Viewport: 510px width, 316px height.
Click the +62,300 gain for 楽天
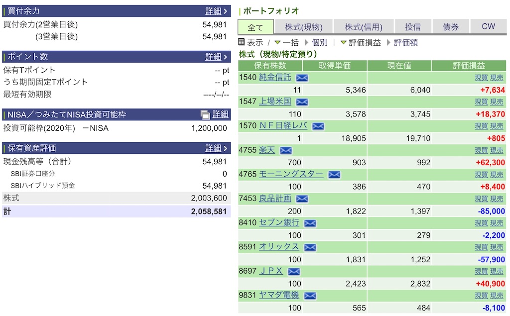(491, 163)
